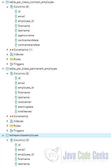Click column icon beside lastname in tableperclassemployee
Viewport: 111px width, 167px height.
point(16,164)
